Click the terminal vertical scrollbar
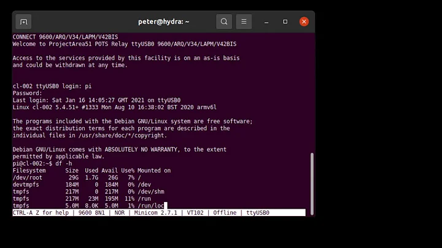The width and height of the screenshot is (442, 248). (312, 184)
